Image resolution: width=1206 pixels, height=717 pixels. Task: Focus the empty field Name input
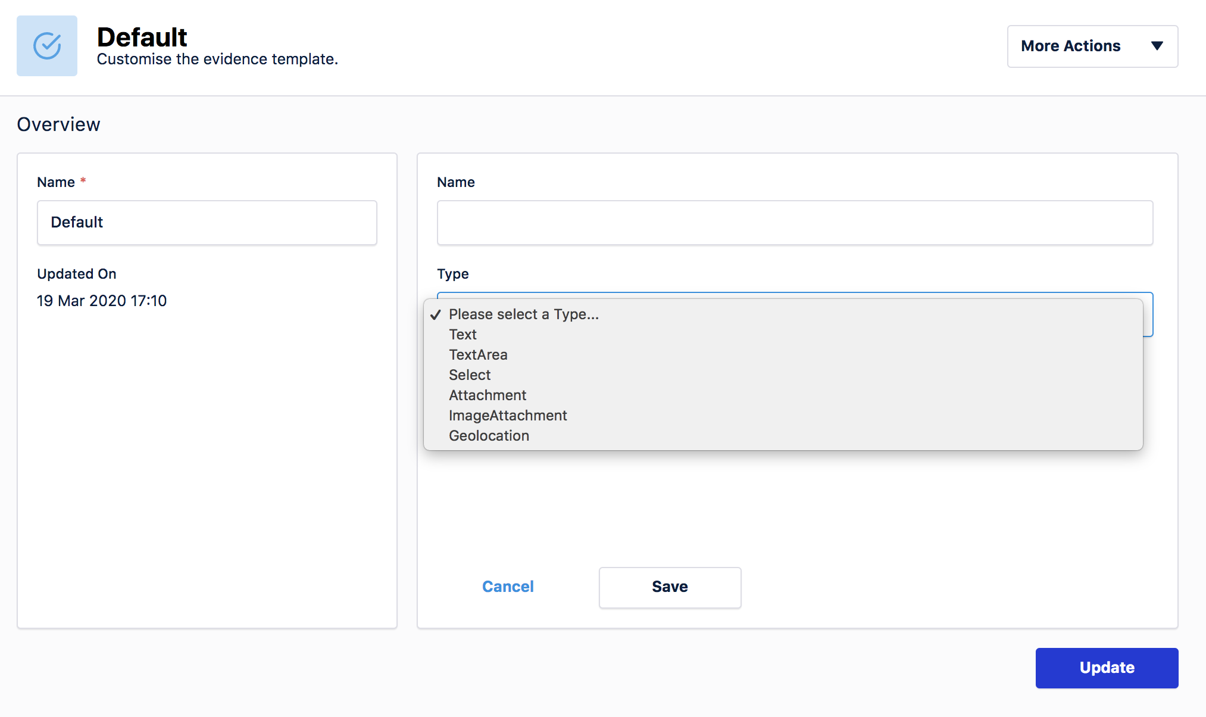click(795, 223)
